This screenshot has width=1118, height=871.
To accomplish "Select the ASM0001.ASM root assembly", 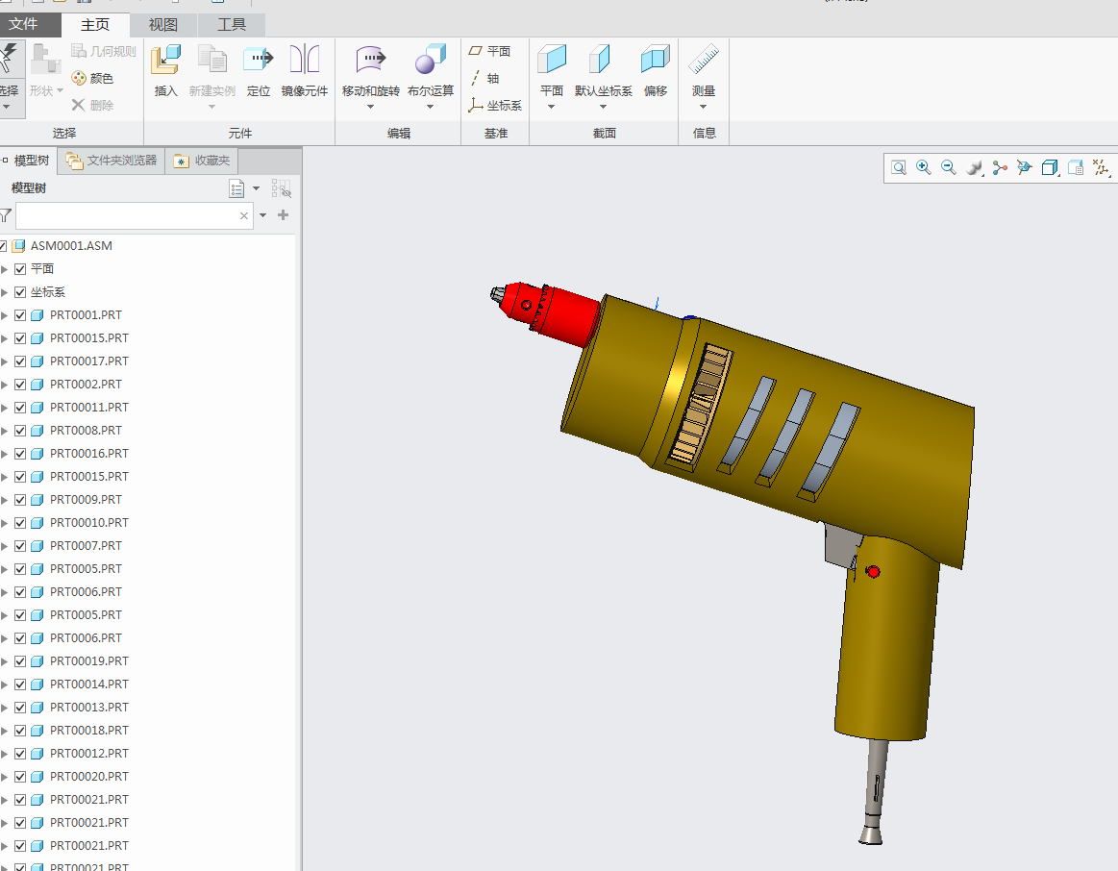I will pos(71,246).
